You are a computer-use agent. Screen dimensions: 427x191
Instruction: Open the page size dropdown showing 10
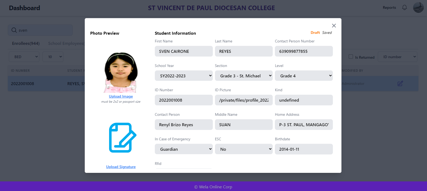[x=53, y=57]
